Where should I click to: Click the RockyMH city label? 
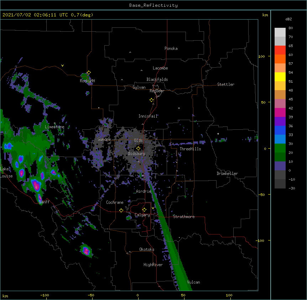(87, 81)
